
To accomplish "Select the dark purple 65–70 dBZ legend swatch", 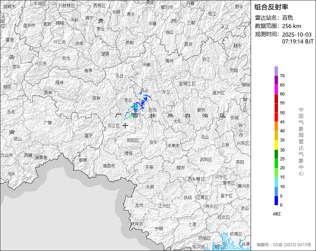I will (x=276, y=80).
